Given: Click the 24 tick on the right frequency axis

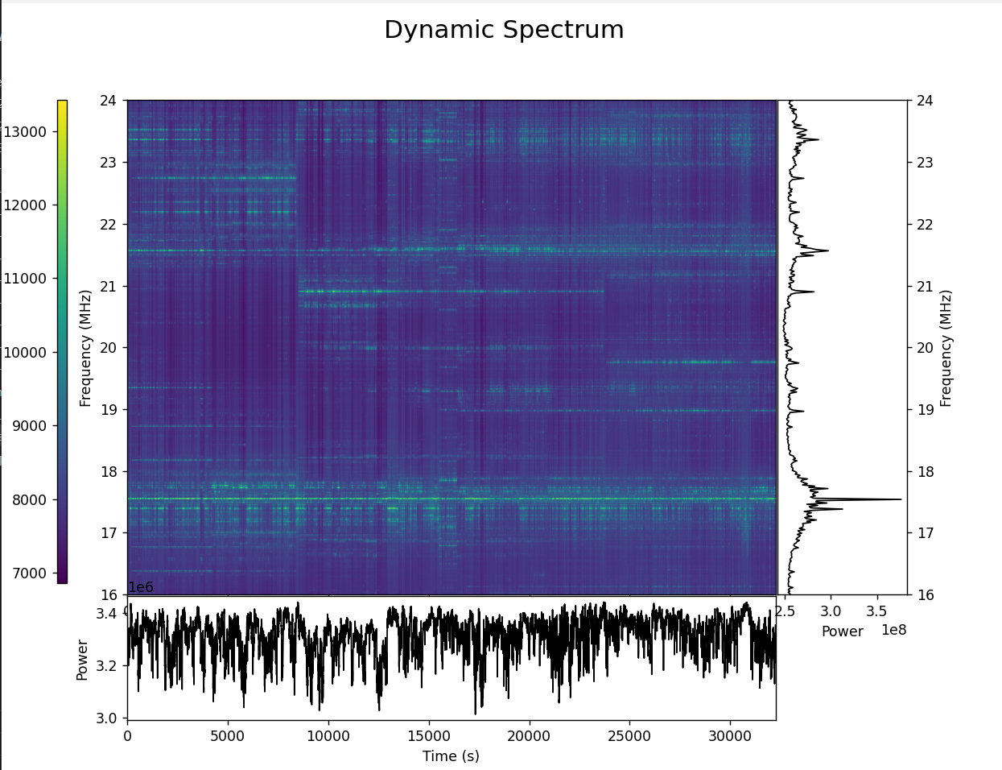Looking at the screenshot, I should point(925,101).
